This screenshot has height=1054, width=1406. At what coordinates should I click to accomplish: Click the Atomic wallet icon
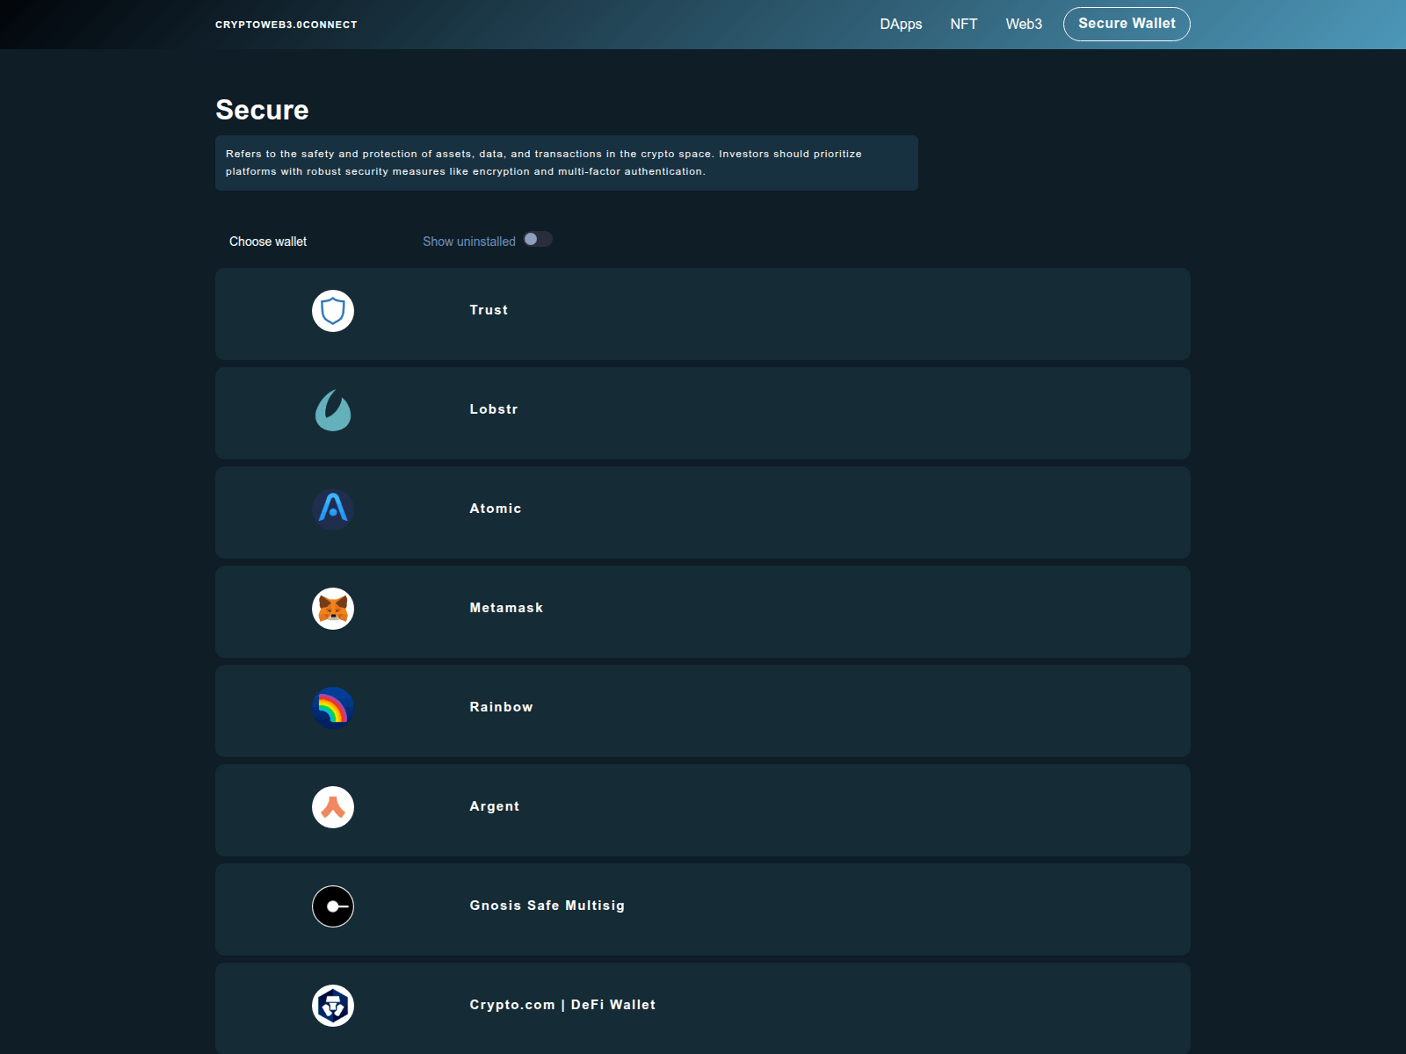click(x=333, y=509)
